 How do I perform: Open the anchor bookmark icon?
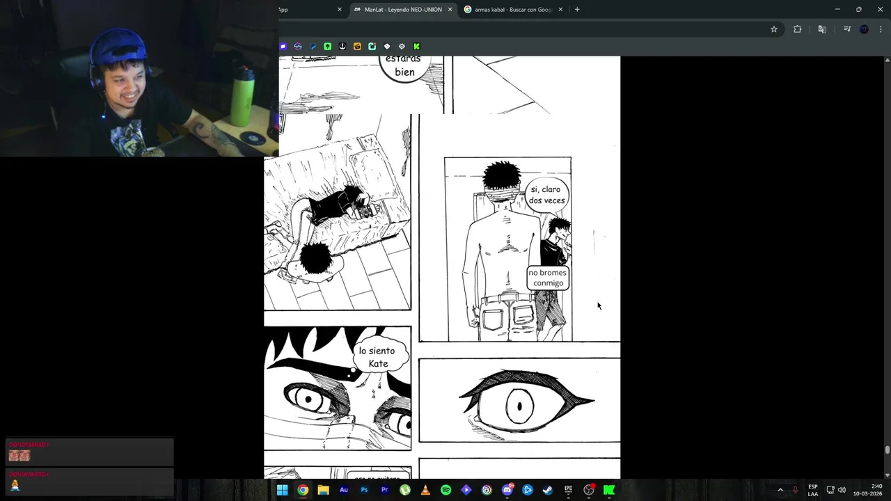pyautogui.click(x=342, y=47)
